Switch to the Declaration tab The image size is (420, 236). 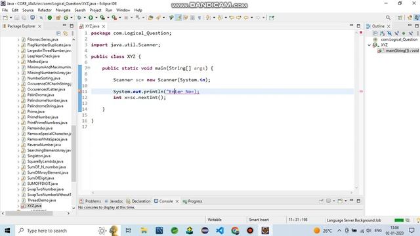click(x=138, y=201)
